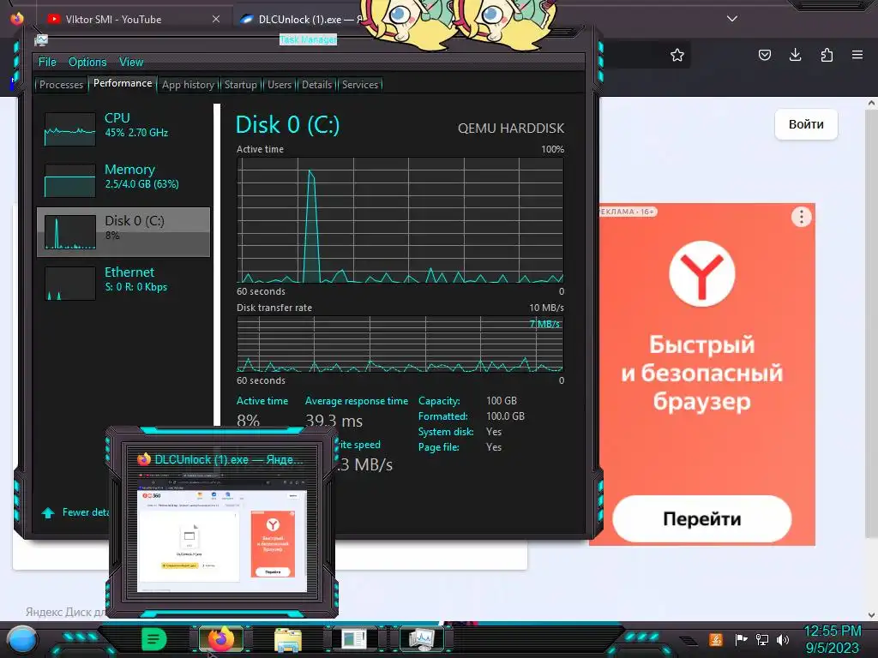This screenshot has height=658, width=878.
Task: Open File Explorer from the taskbar
Action: click(x=288, y=639)
